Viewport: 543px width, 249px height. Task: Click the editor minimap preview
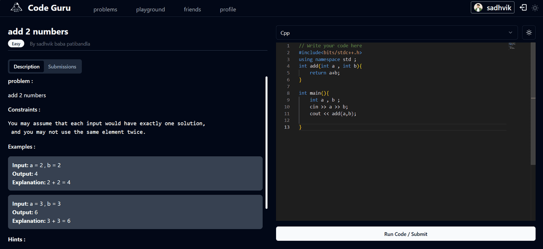[512, 46]
